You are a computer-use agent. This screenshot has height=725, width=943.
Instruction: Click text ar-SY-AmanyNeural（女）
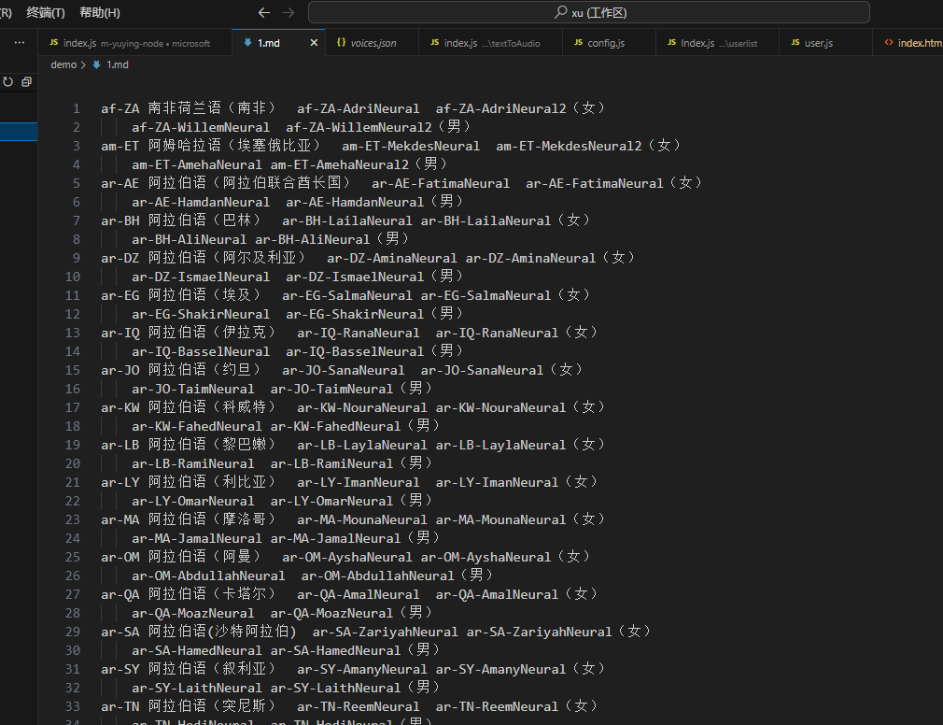520,668
